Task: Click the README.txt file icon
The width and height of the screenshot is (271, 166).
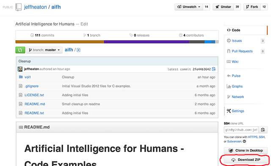Action: (x=21, y=113)
